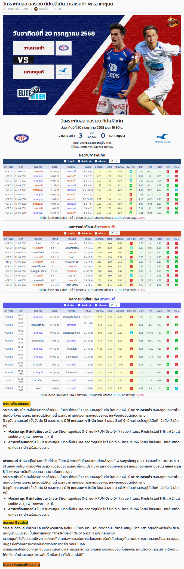Click the referee Kristoffer Hagenes text
The image size is (184, 569).
coord(92,147)
